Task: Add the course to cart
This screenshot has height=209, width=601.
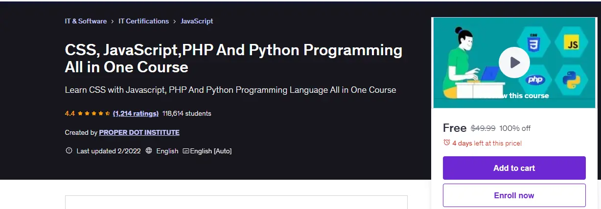Action: pos(514,168)
